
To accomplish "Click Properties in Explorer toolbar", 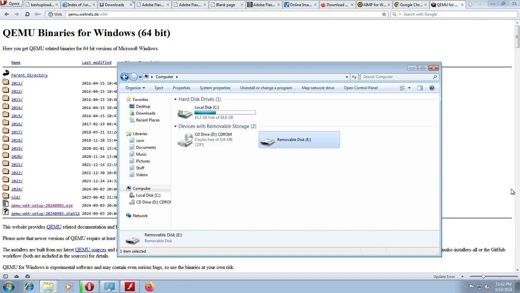I will pos(181,88).
